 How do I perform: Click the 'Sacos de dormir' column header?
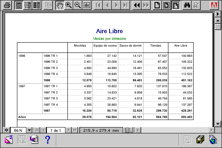(131, 45)
